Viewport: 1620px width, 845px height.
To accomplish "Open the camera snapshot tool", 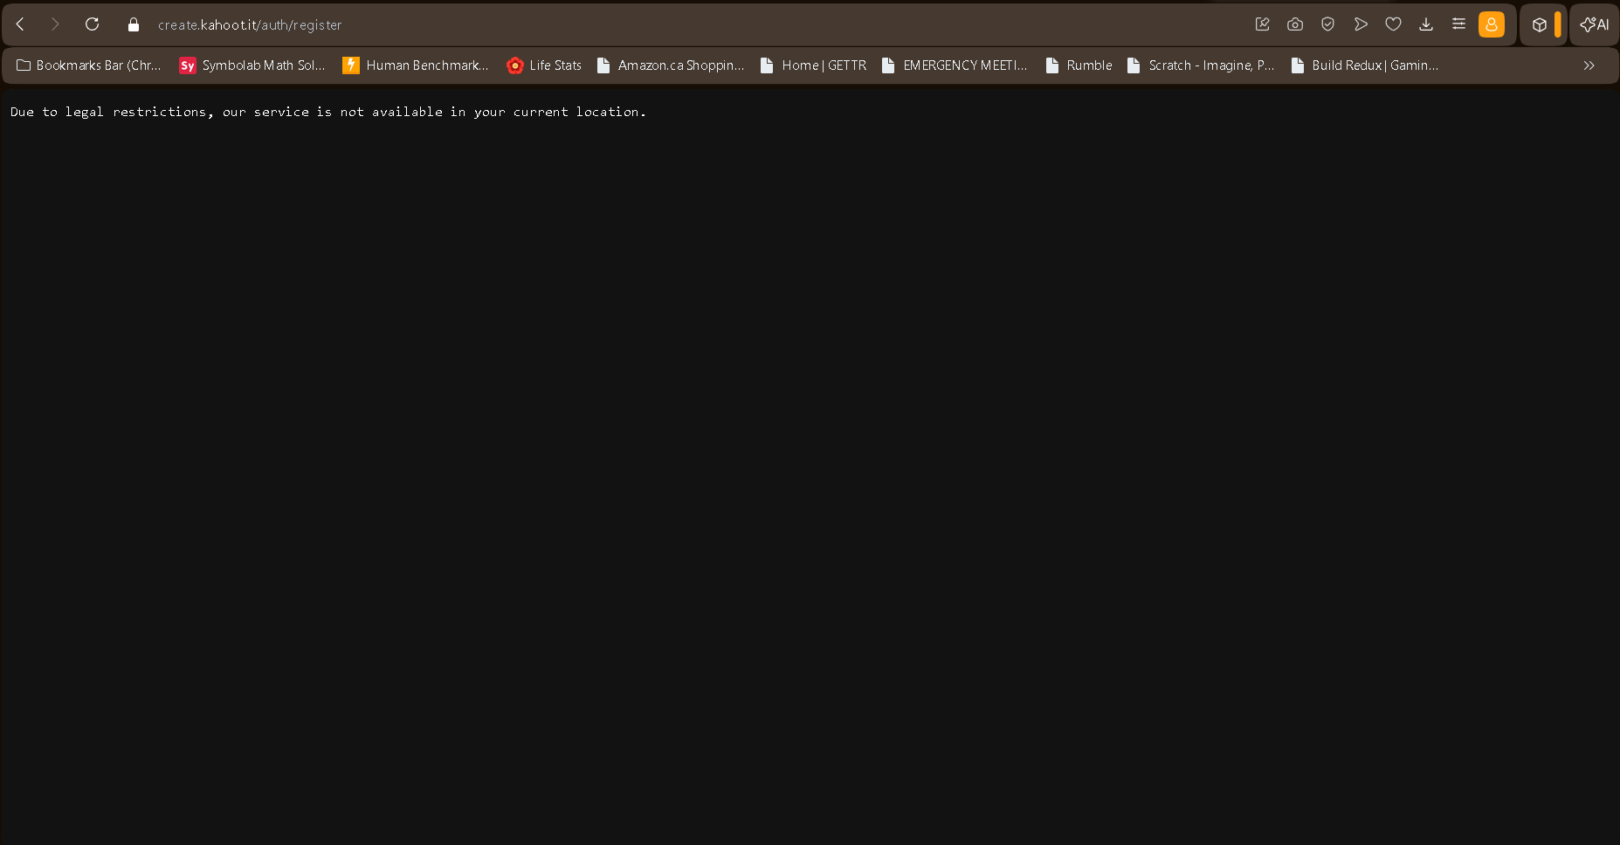I will (x=1295, y=24).
